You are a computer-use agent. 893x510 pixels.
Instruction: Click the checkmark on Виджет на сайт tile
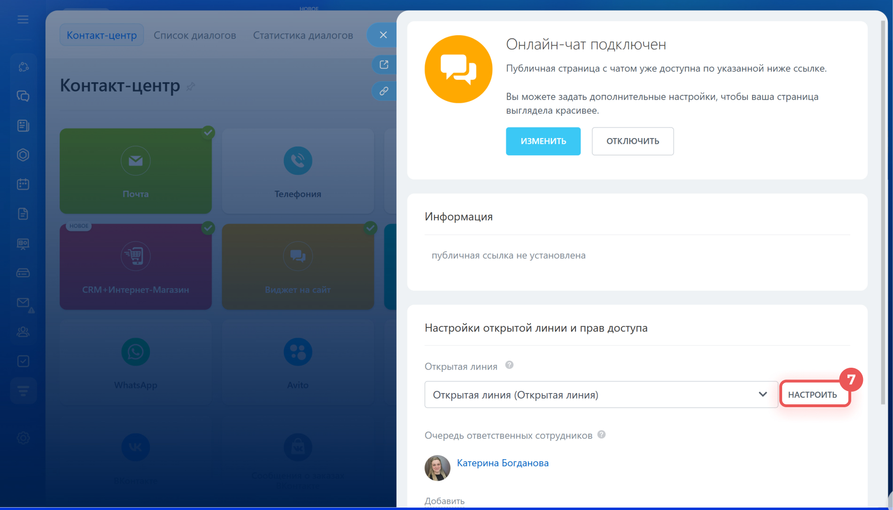click(x=370, y=228)
